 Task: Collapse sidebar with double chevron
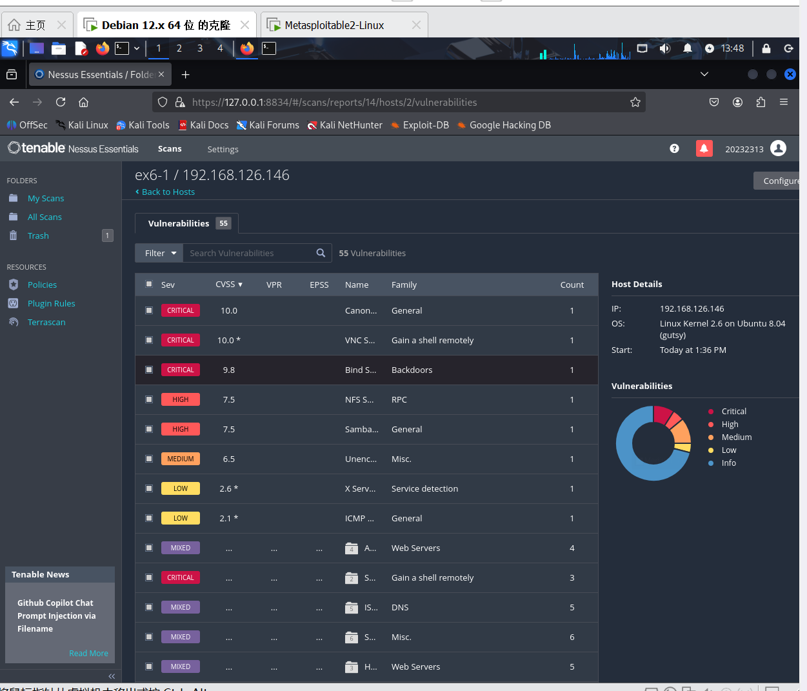coord(112,676)
